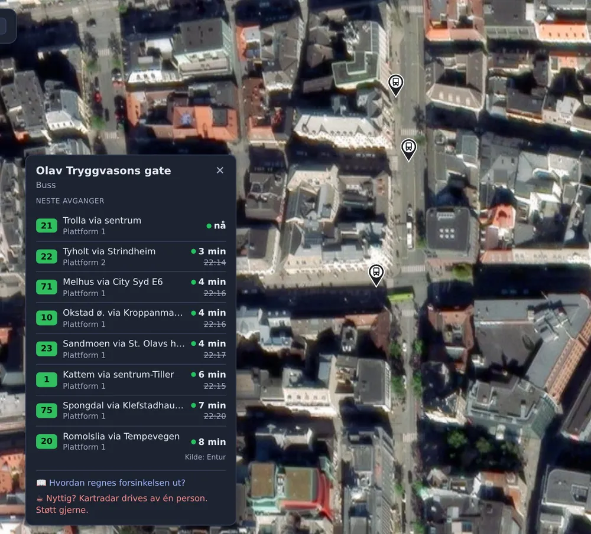The image size is (591, 534).
Task: Click the green line 1 badge
Action: tap(47, 379)
